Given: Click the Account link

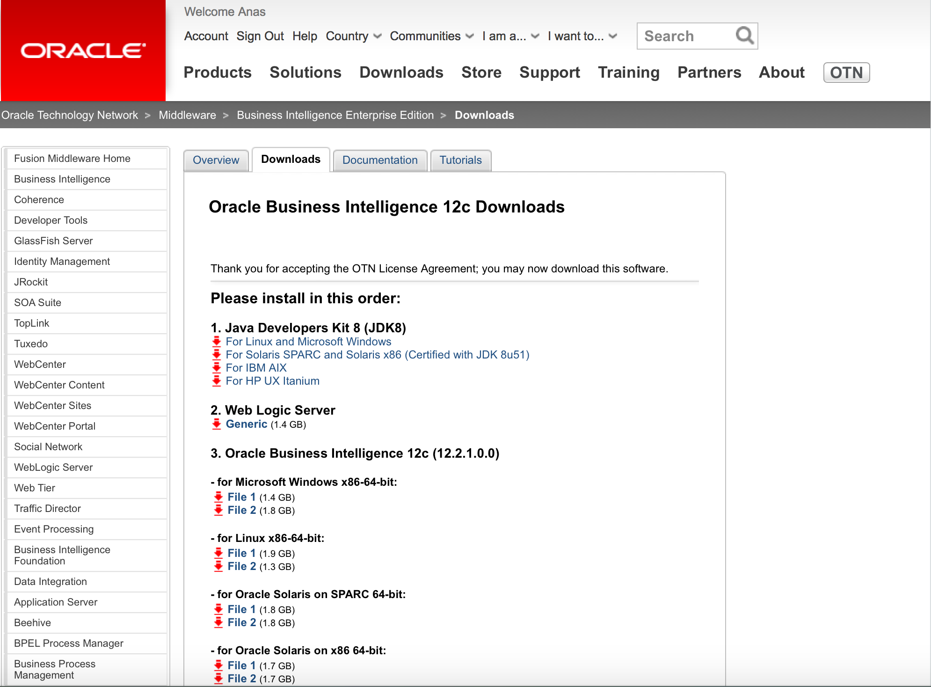Looking at the screenshot, I should [x=206, y=36].
